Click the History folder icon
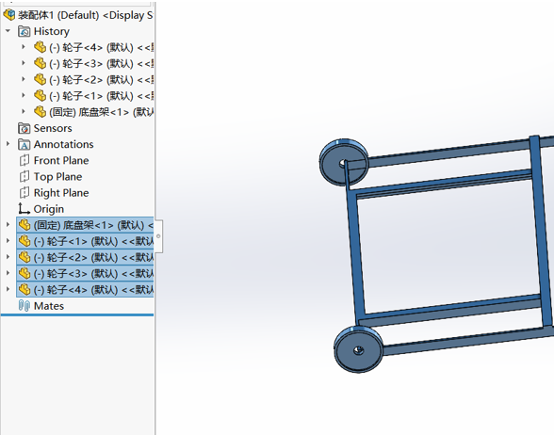 [24, 31]
